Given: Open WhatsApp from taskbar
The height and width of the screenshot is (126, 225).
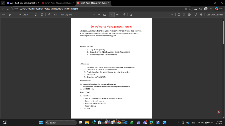Looking at the screenshot, I should (94, 122).
